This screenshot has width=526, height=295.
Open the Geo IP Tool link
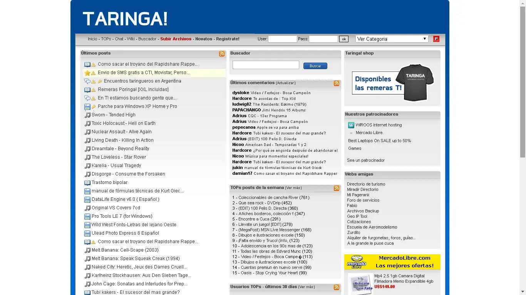(x=357, y=216)
